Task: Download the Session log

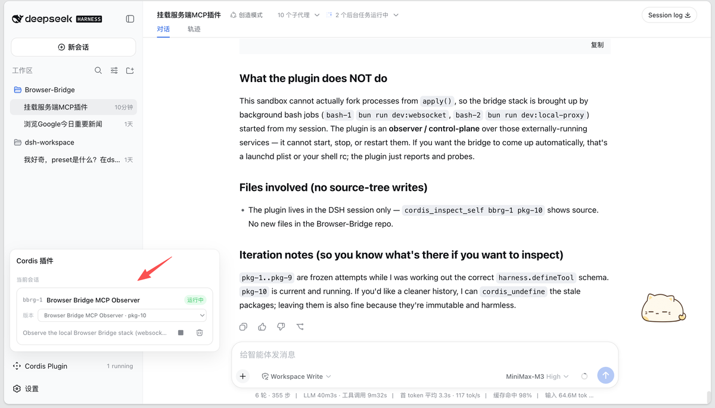Action: tap(669, 15)
